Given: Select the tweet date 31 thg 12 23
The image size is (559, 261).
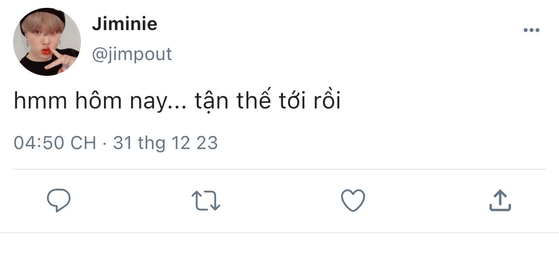Looking at the screenshot, I should 165,143.
